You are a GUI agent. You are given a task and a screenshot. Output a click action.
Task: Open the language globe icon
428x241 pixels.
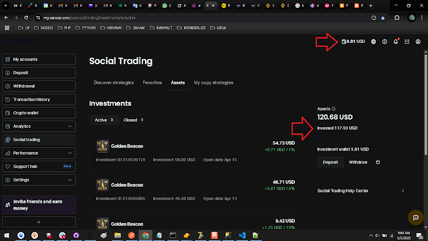point(373,42)
